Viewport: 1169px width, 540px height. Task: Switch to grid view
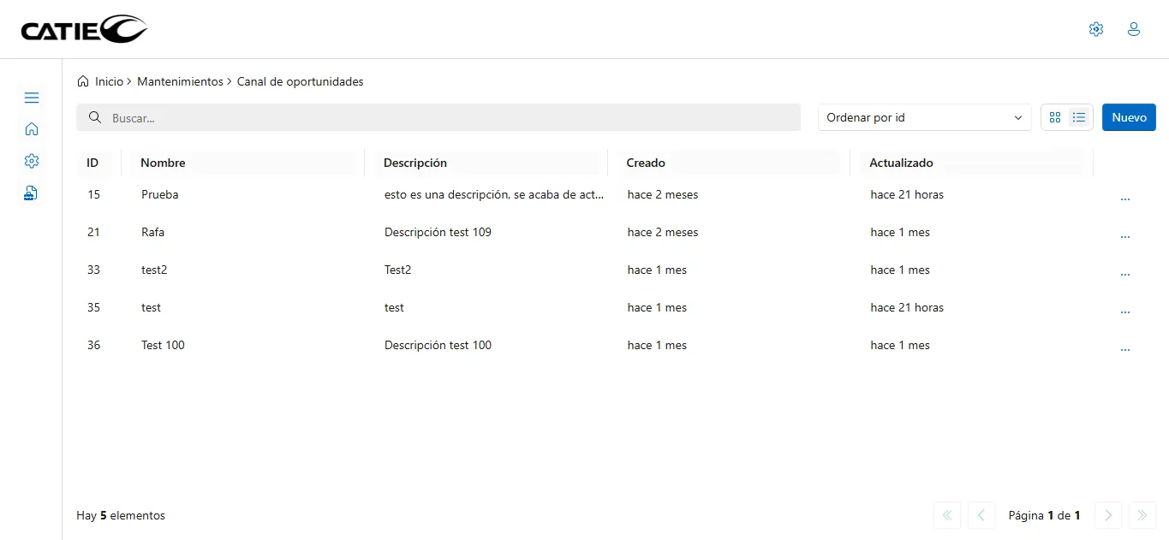[x=1055, y=117]
